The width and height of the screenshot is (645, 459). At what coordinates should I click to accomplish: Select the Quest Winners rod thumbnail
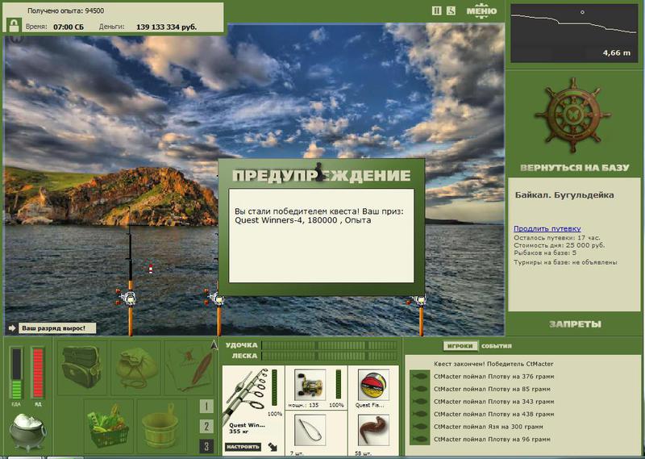click(247, 397)
